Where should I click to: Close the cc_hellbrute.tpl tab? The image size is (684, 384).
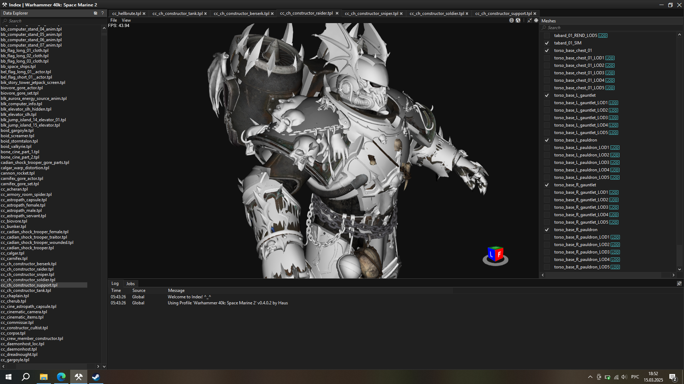click(x=144, y=14)
